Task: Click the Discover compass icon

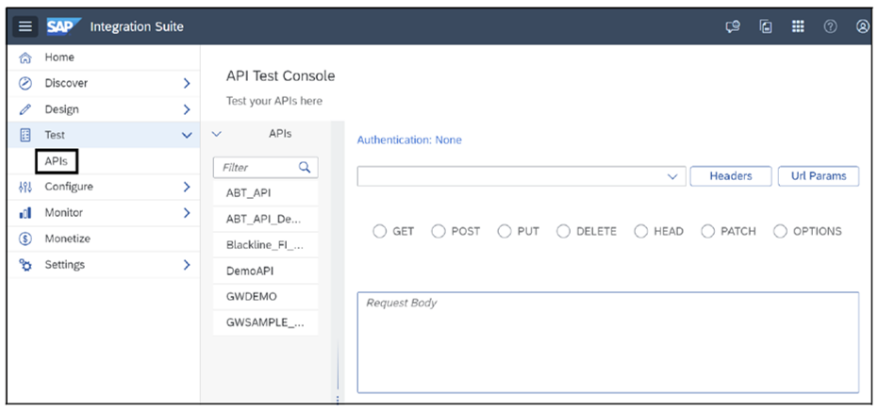Action: [25, 83]
